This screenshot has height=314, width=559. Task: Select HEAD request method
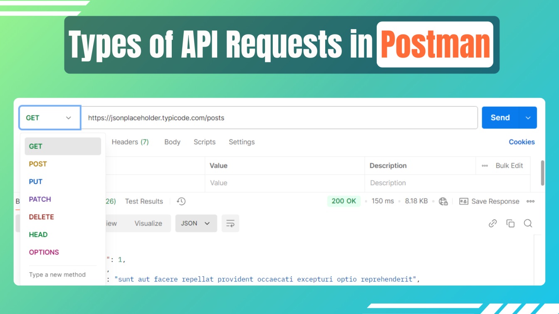38,235
